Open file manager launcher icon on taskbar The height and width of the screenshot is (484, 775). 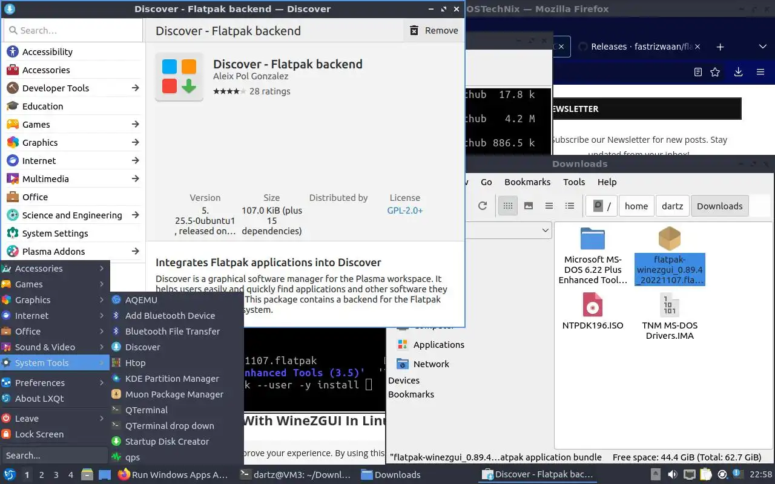coord(87,475)
